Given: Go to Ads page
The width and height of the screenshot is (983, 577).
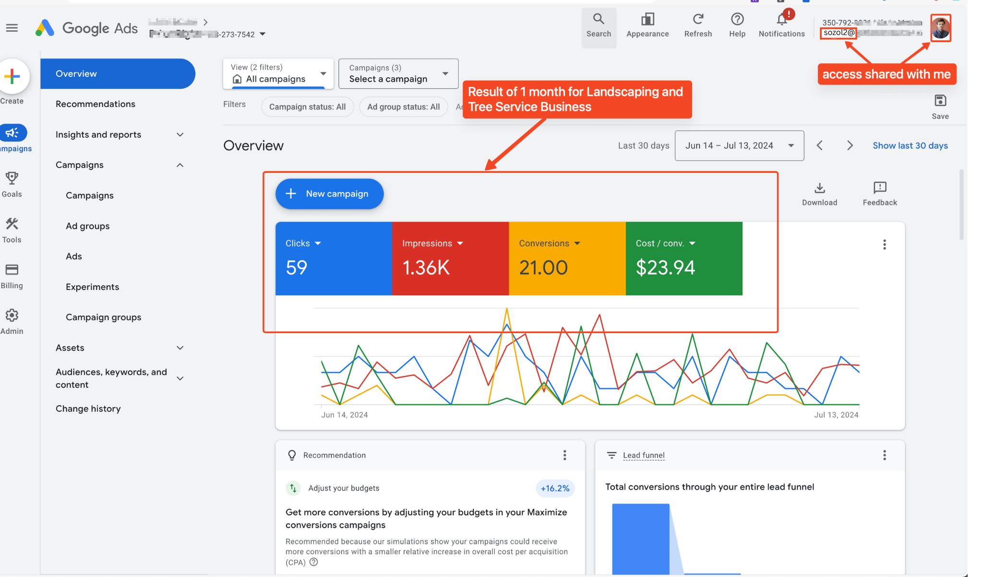Looking at the screenshot, I should (x=74, y=256).
